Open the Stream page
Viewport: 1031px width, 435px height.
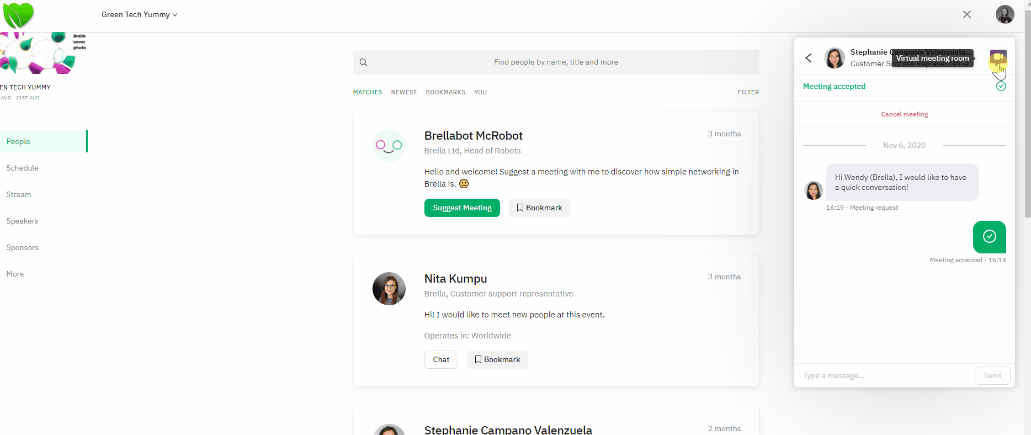point(19,194)
